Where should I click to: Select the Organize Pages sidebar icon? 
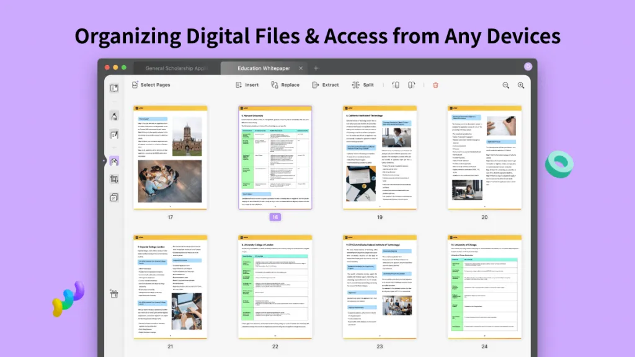point(114,161)
